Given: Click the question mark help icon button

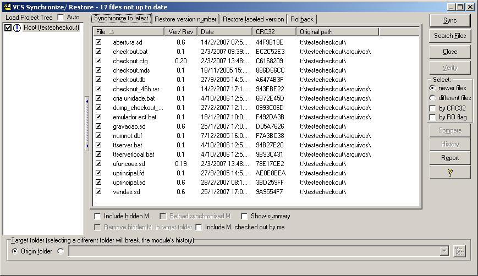Looking at the screenshot, I should (449, 173).
